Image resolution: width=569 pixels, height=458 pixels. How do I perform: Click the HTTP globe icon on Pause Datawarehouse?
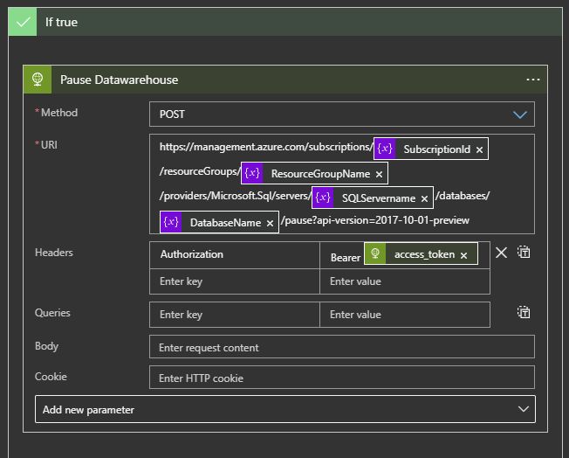[x=38, y=80]
